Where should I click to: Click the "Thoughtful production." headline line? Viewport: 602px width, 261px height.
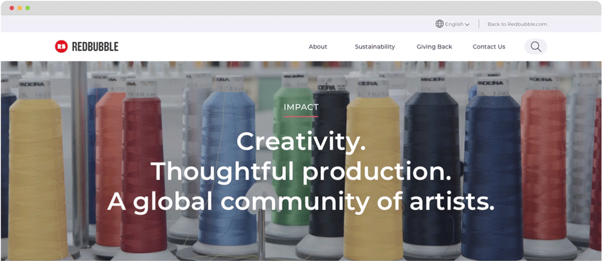[300, 173]
